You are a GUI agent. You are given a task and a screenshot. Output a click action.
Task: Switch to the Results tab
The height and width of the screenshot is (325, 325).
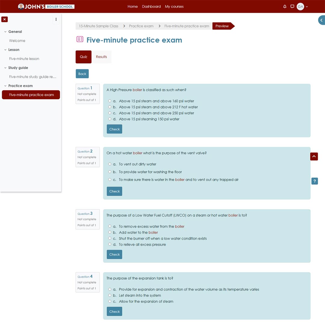(x=101, y=57)
